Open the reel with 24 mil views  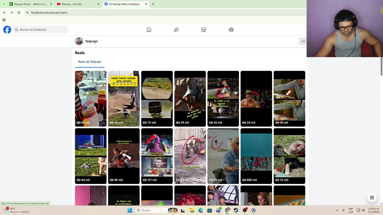pyautogui.click(x=256, y=99)
